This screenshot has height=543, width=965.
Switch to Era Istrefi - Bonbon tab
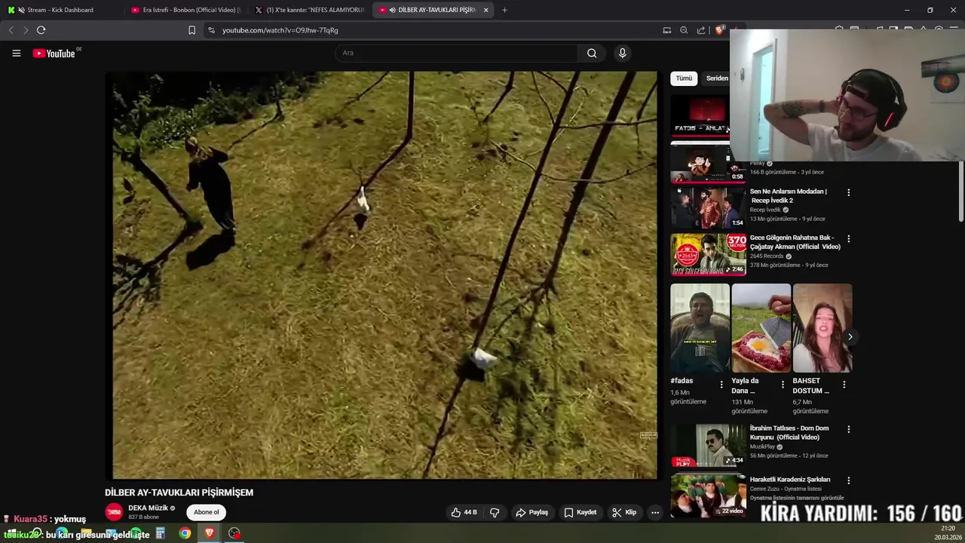point(185,10)
